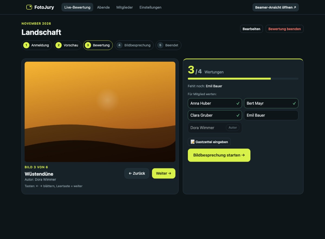Select member Bert Mayr for rating
Screen dimensions: 325x239
(x=271, y=103)
